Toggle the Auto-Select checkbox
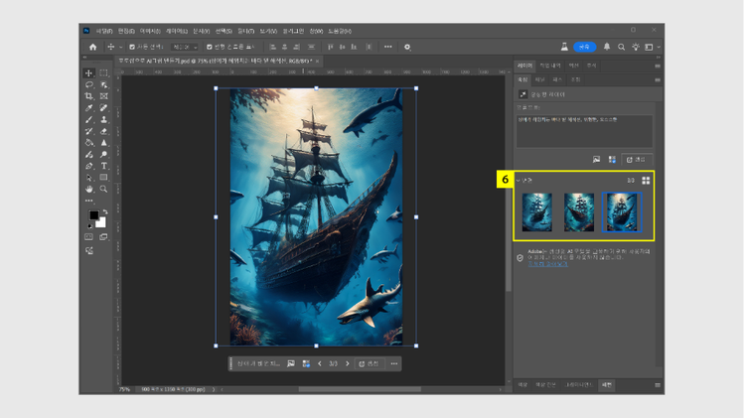This screenshot has width=745, height=418. tap(130, 47)
